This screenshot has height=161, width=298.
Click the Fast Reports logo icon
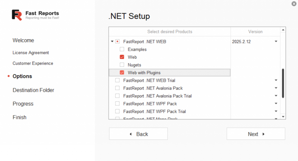[17, 15]
